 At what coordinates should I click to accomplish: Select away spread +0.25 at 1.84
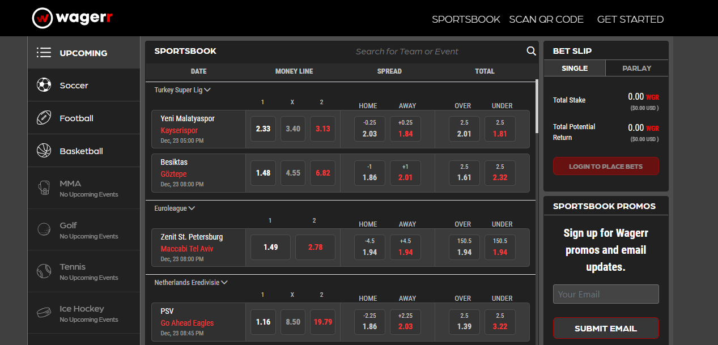coord(405,129)
